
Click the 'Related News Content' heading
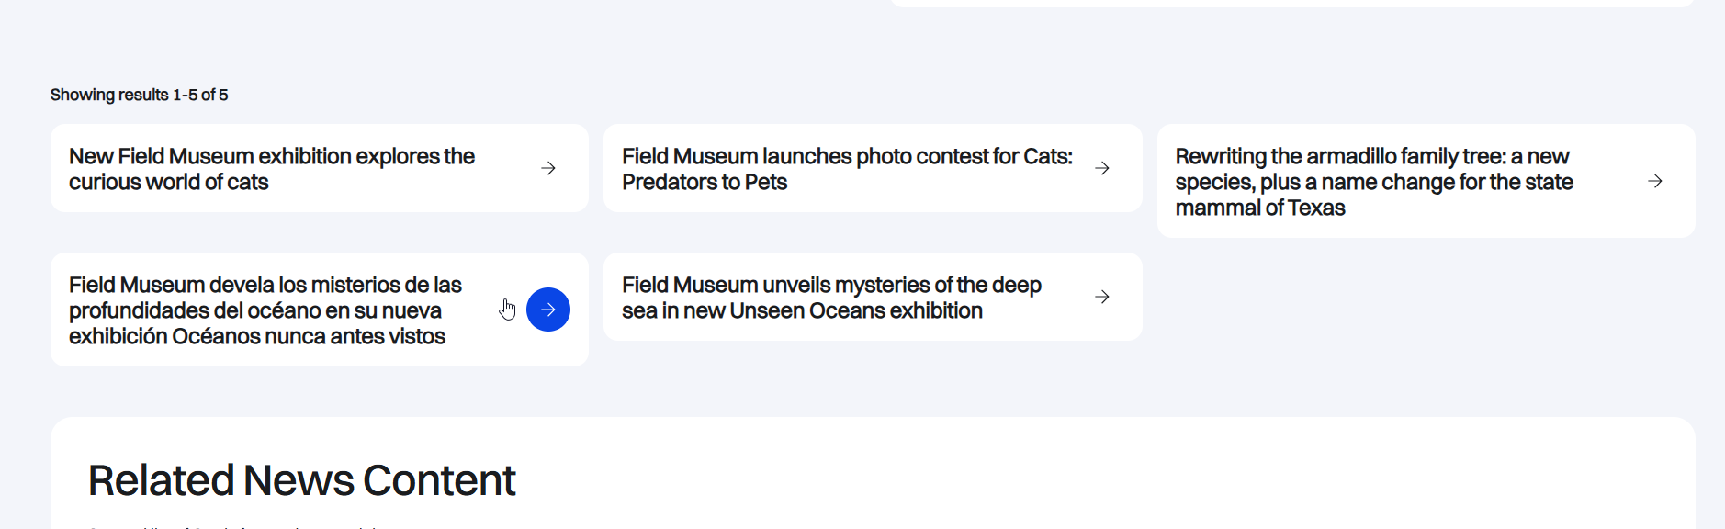tap(301, 480)
